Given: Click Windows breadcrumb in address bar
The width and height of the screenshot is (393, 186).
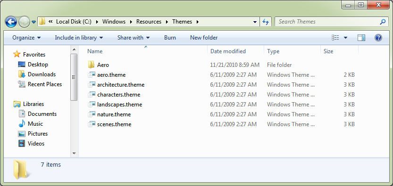Looking at the screenshot, I should coord(114,22).
